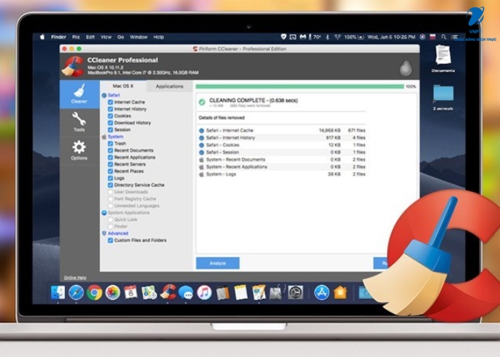Toggle the Session checkbox
This screenshot has width=500, height=357.
(110, 130)
